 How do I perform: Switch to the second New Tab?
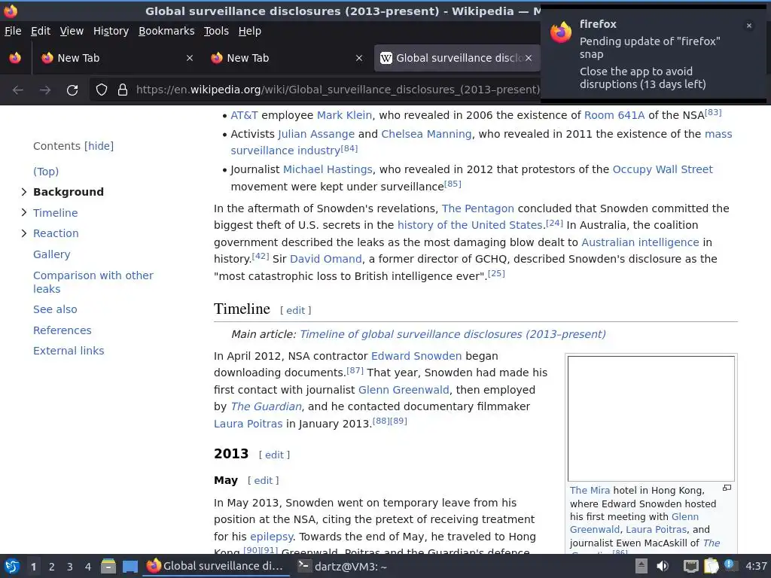pos(286,58)
